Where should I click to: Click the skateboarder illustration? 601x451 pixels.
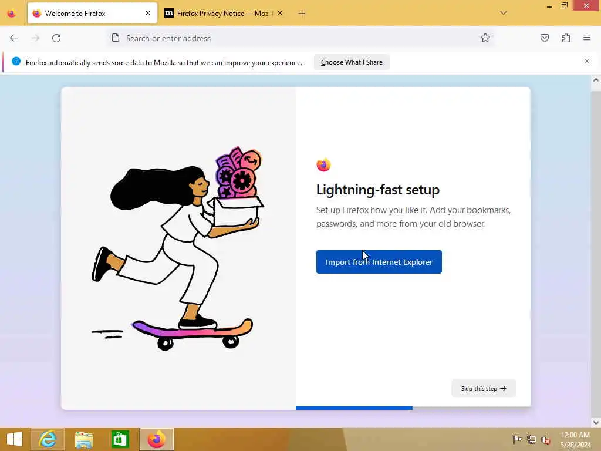[x=178, y=248]
